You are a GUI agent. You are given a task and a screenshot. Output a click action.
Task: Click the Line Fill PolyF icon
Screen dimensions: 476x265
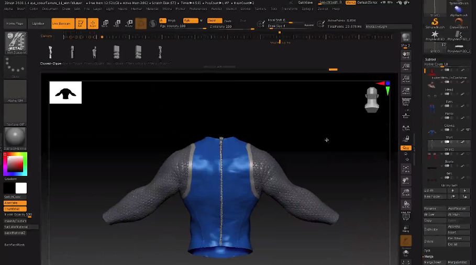pos(406,216)
